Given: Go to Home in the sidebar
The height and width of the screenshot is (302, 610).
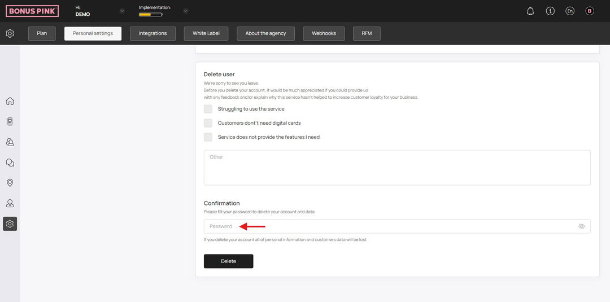Looking at the screenshot, I should 10,102.
